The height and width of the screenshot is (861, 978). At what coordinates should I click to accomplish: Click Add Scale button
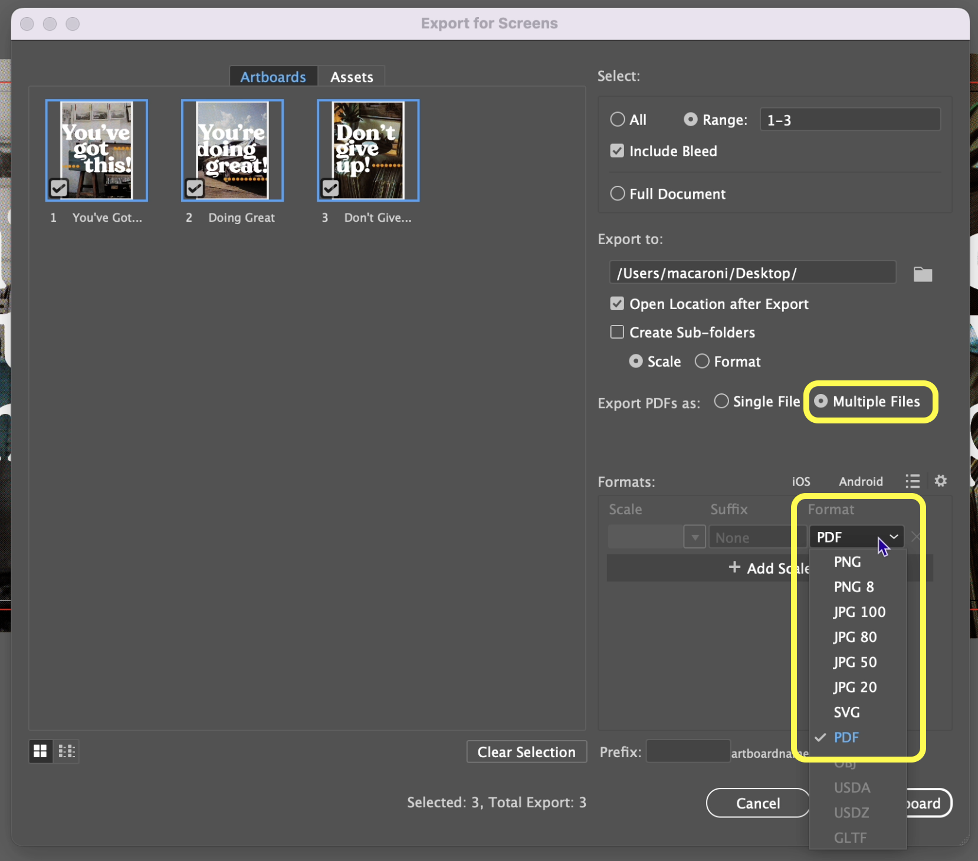point(769,568)
